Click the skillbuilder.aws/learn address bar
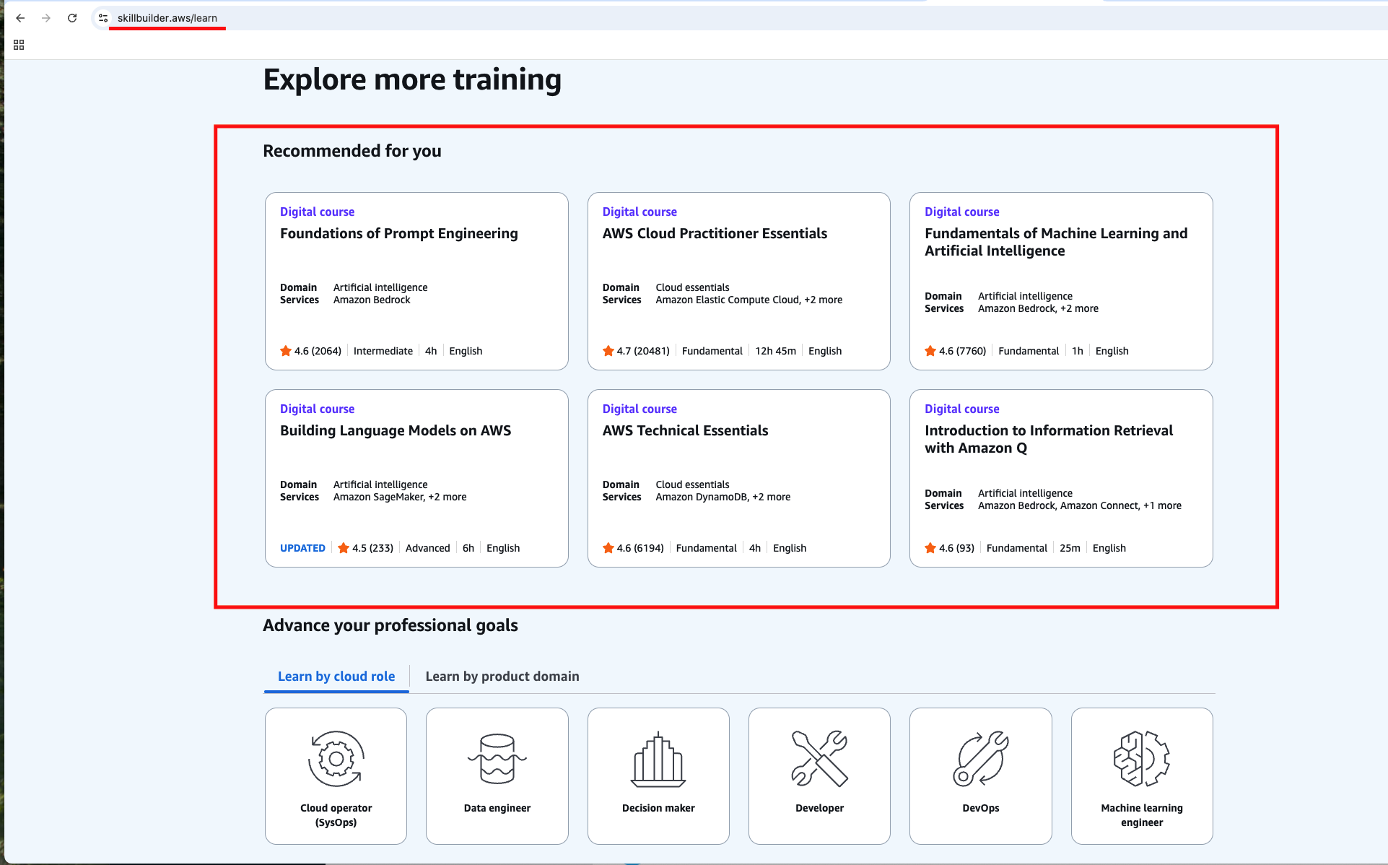This screenshot has width=1388, height=865. click(167, 18)
